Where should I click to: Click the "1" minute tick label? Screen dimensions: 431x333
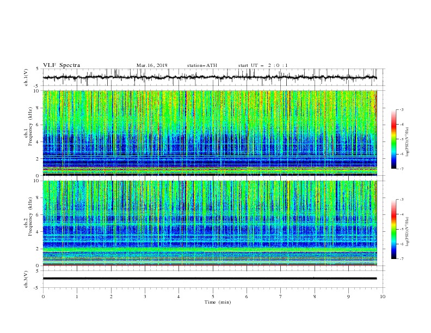(77, 297)
